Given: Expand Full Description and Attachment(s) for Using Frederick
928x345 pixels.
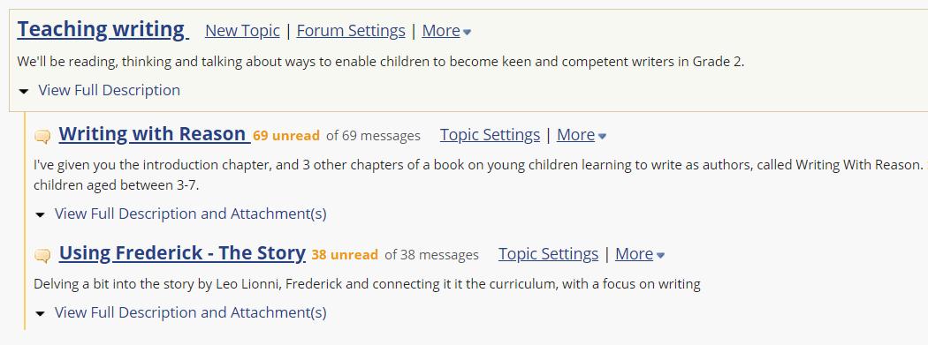Looking at the screenshot, I should tap(191, 312).
